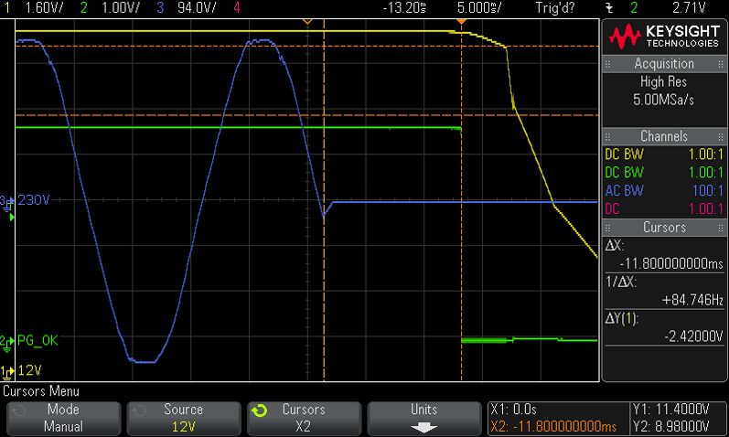Select the Cursors X2 softkey
This screenshot has height=437, width=729.
tap(304, 419)
